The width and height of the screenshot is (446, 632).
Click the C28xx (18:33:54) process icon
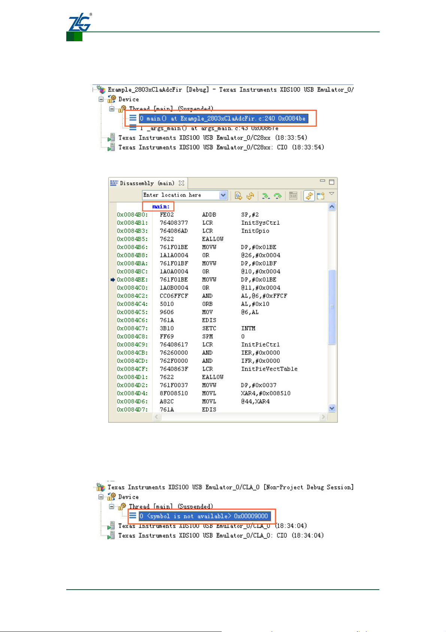coord(111,138)
